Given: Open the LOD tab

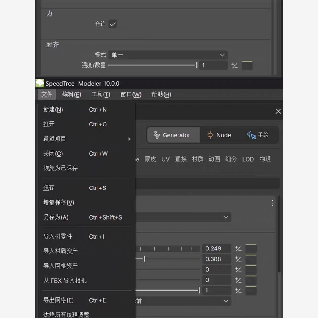Looking at the screenshot, I should pos(248,159).
